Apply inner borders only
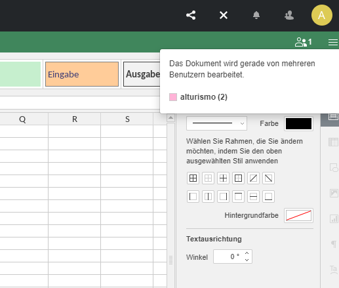This screenshot has height=288, width=339. [223, 178]
